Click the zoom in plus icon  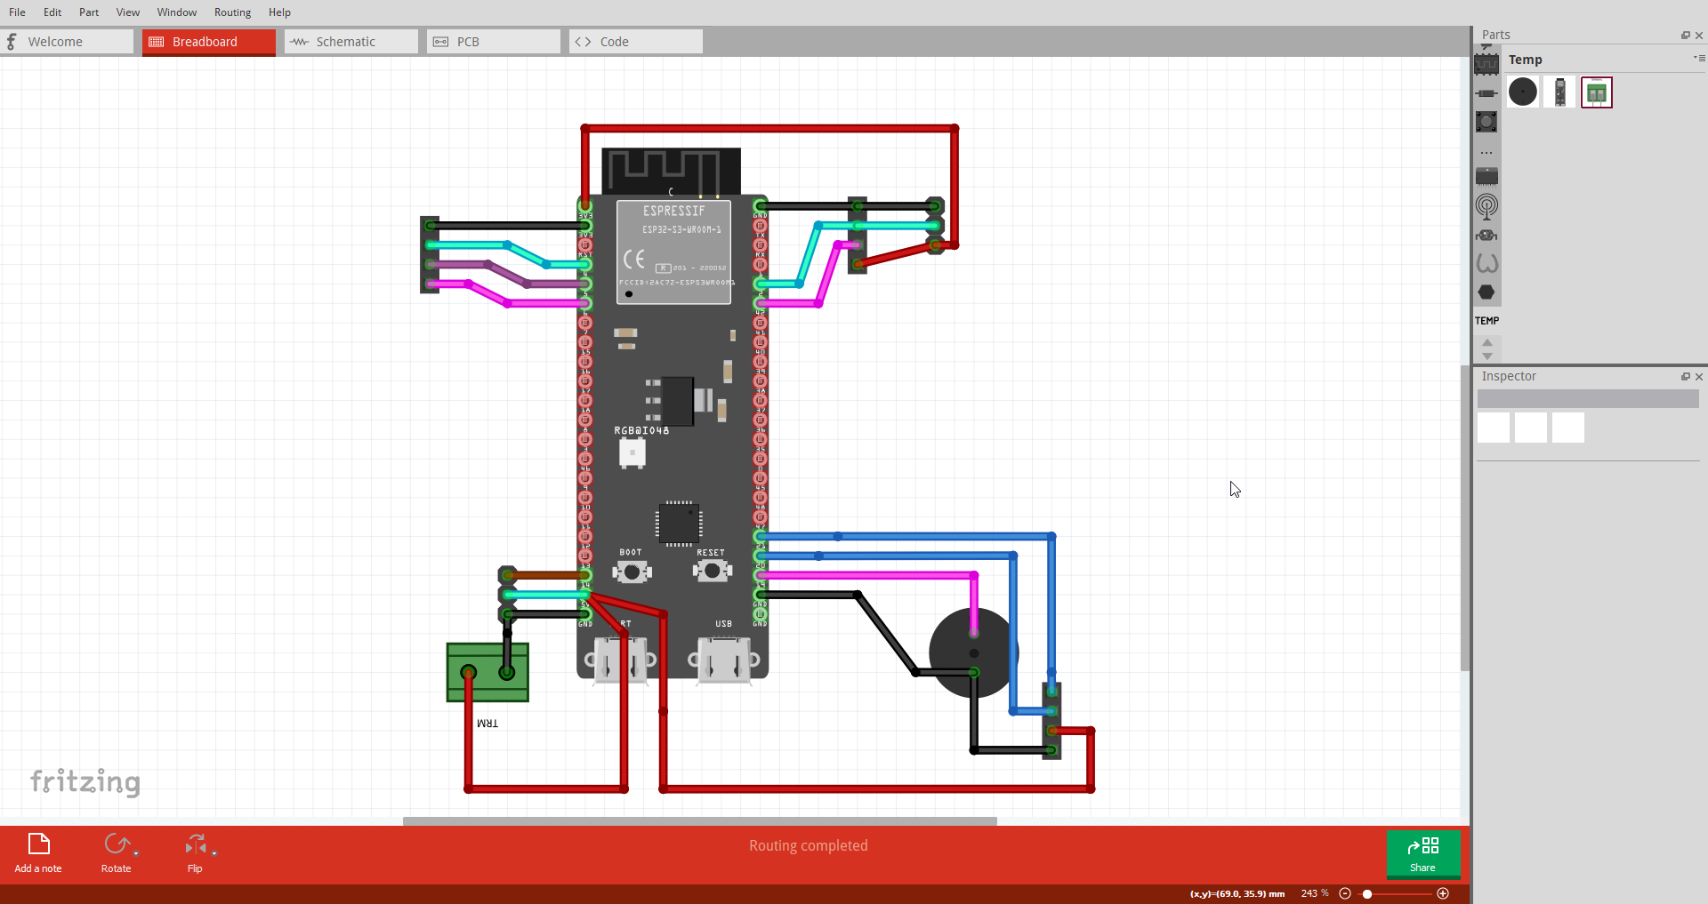pos(1443,893)
